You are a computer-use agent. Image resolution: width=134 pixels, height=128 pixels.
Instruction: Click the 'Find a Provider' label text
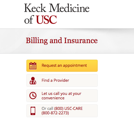click(x=55, y=80)
